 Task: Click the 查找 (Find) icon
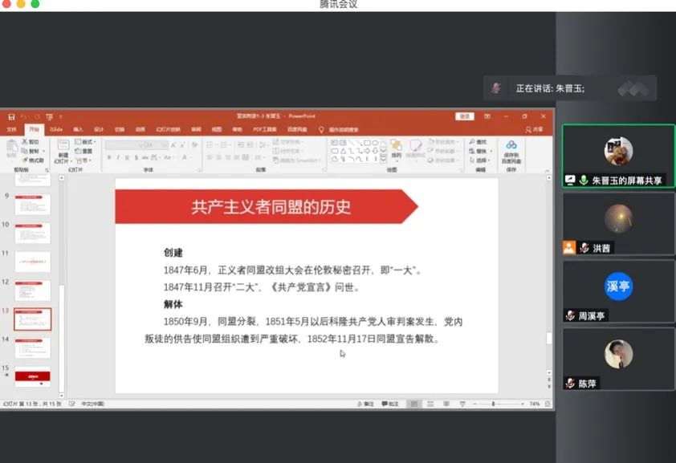pos(480,142)
